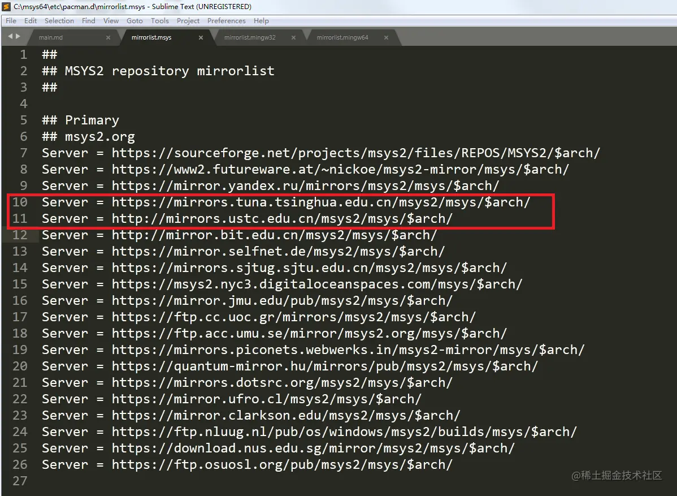Open the File menu
Viewport: 677px width, 496px height.
(x=10, y=20)
